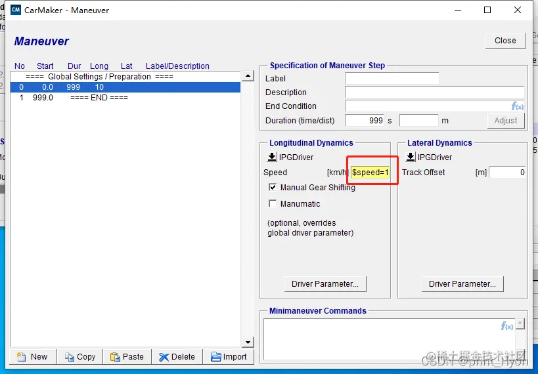This screenshot has height=374, width=538.
Task: Click the Label input field
Action: click(x=392, y=79)
